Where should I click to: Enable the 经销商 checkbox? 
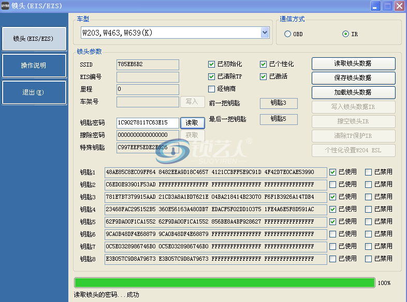pos(211,89)
